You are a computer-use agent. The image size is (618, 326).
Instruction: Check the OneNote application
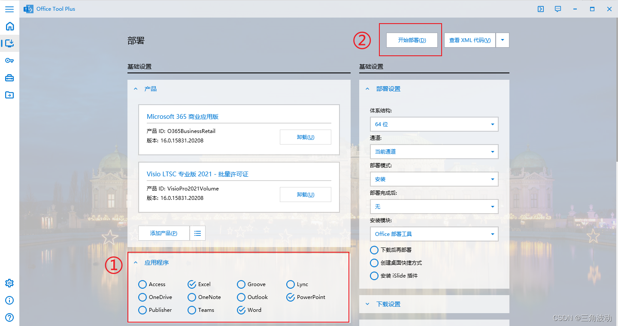click(192, 297)
